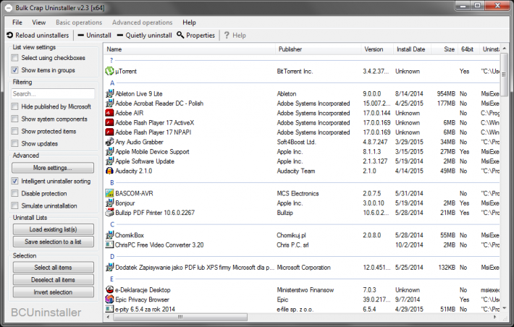Click the Adobe AIR red icon
Viewport: 514px width, 327px height.
tap(109, 113)
